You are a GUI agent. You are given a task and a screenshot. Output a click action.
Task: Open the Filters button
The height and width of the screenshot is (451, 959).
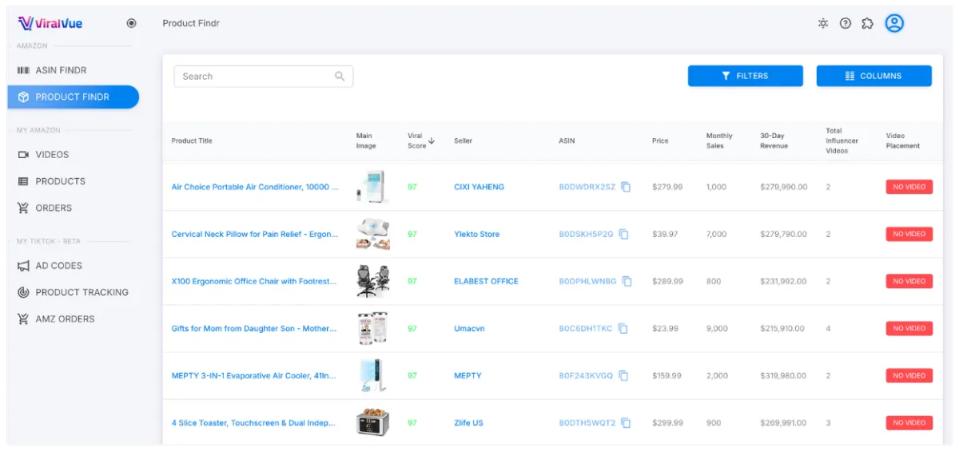coord(745,76)
